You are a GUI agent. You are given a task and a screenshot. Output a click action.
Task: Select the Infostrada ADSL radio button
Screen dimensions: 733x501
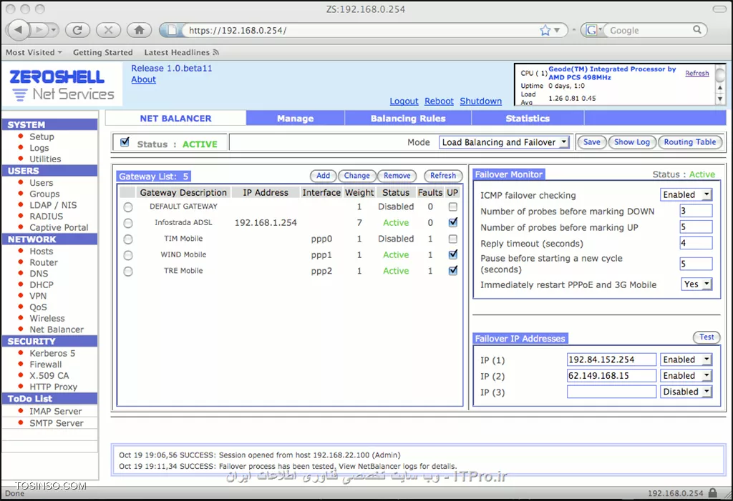128,223
